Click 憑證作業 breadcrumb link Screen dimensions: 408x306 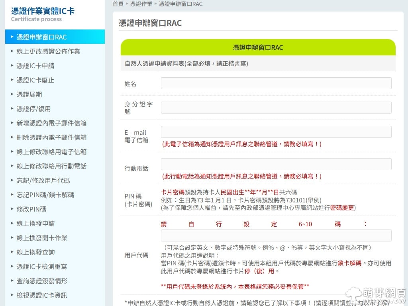(141, 4)
